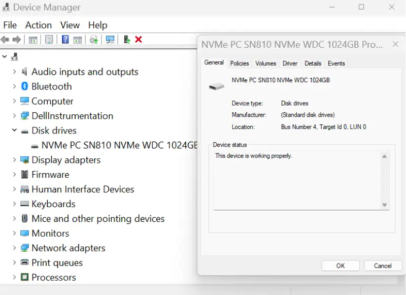Click the Help toolbar icon
The height and width of the screenshot is (295, 406).
(x=65, y=40)
